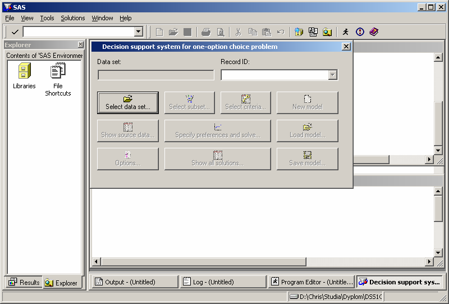The image size is (449, 304).
Task: Click the Select subset button
Action: [x=190, y=103]
